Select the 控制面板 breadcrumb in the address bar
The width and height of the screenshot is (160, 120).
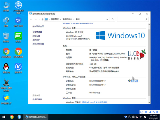pos(55,19)
